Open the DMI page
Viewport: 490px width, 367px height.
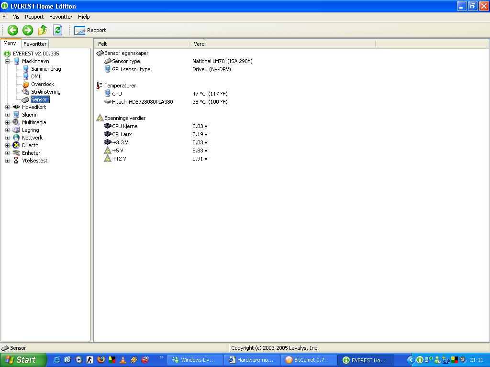point(35,76)
